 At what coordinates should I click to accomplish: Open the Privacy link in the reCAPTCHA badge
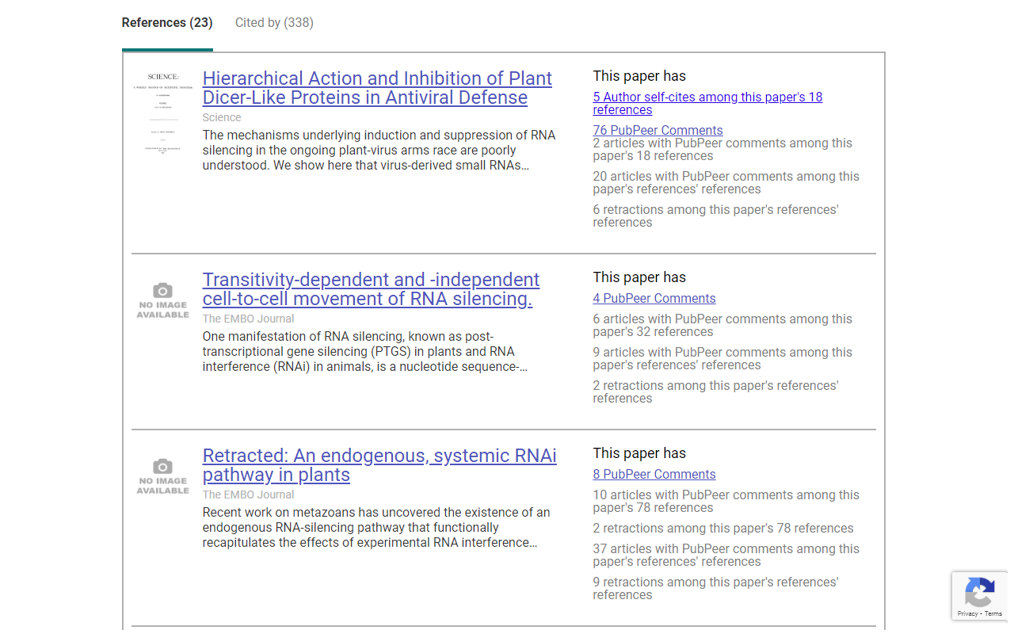click(x=966, y=613)
